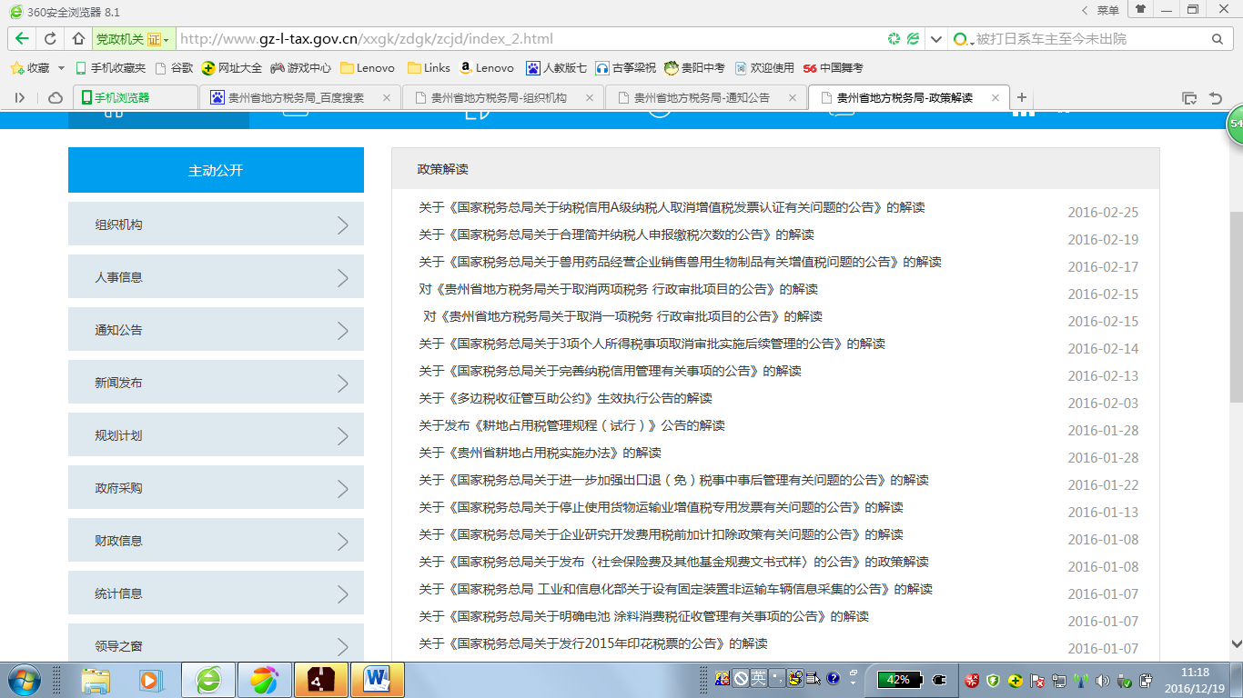Open the cloud sync icon beside the tab bar

pyautogui.click(x=56, y=98)
